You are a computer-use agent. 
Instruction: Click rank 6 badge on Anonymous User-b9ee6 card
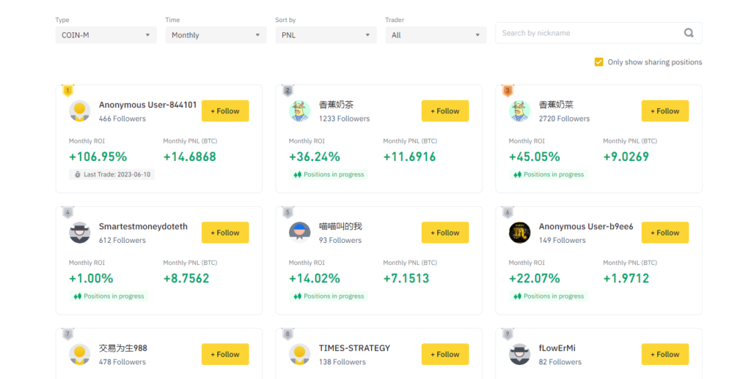pos(508,212)
